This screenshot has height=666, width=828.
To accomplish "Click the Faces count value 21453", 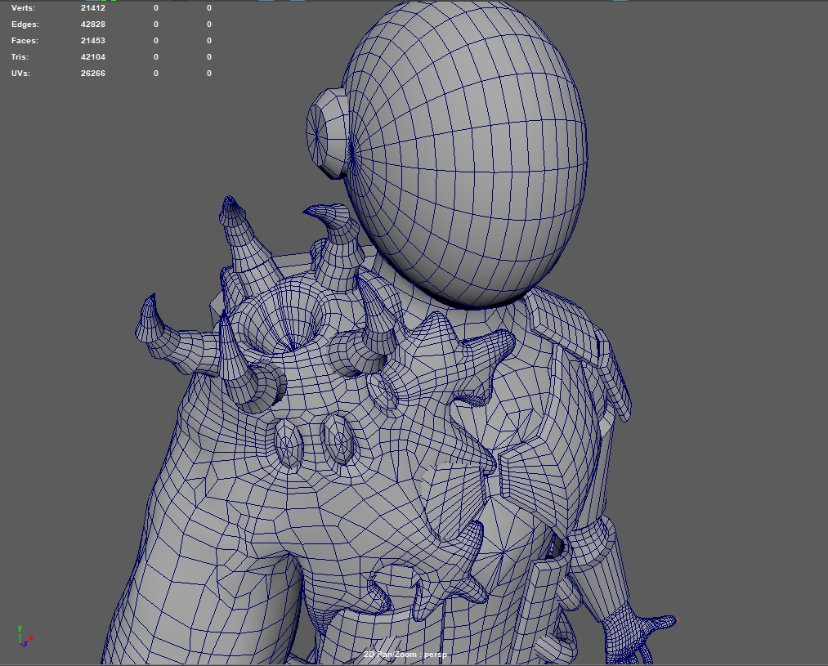I will point(92,40).
